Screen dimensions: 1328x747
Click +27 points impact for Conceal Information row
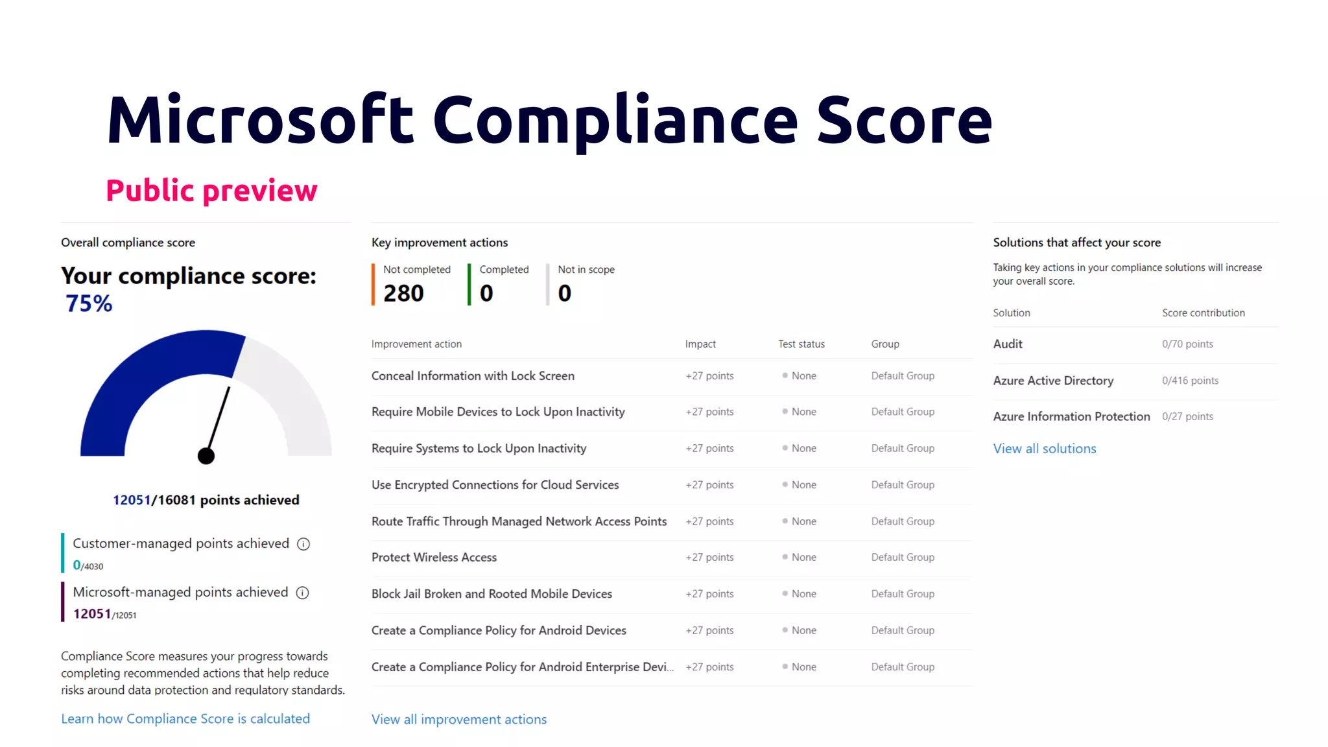point(709,375)
